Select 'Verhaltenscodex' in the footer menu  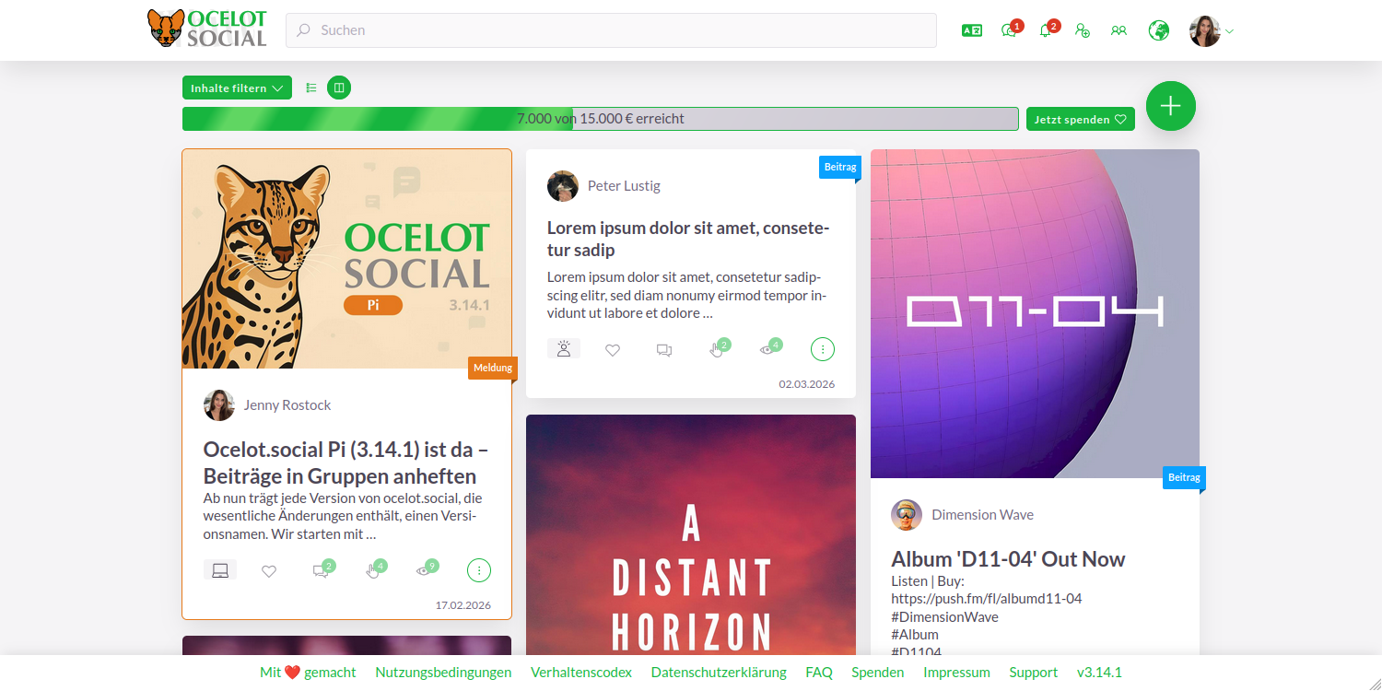click(x=580, y=672)
